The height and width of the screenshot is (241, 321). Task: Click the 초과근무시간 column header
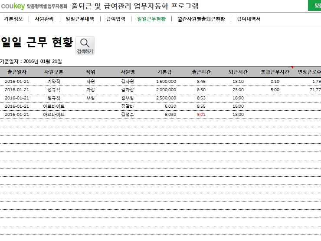(x=275, y=72)
